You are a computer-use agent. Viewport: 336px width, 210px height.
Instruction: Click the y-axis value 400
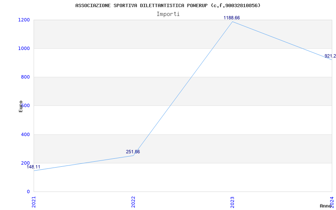25,134
